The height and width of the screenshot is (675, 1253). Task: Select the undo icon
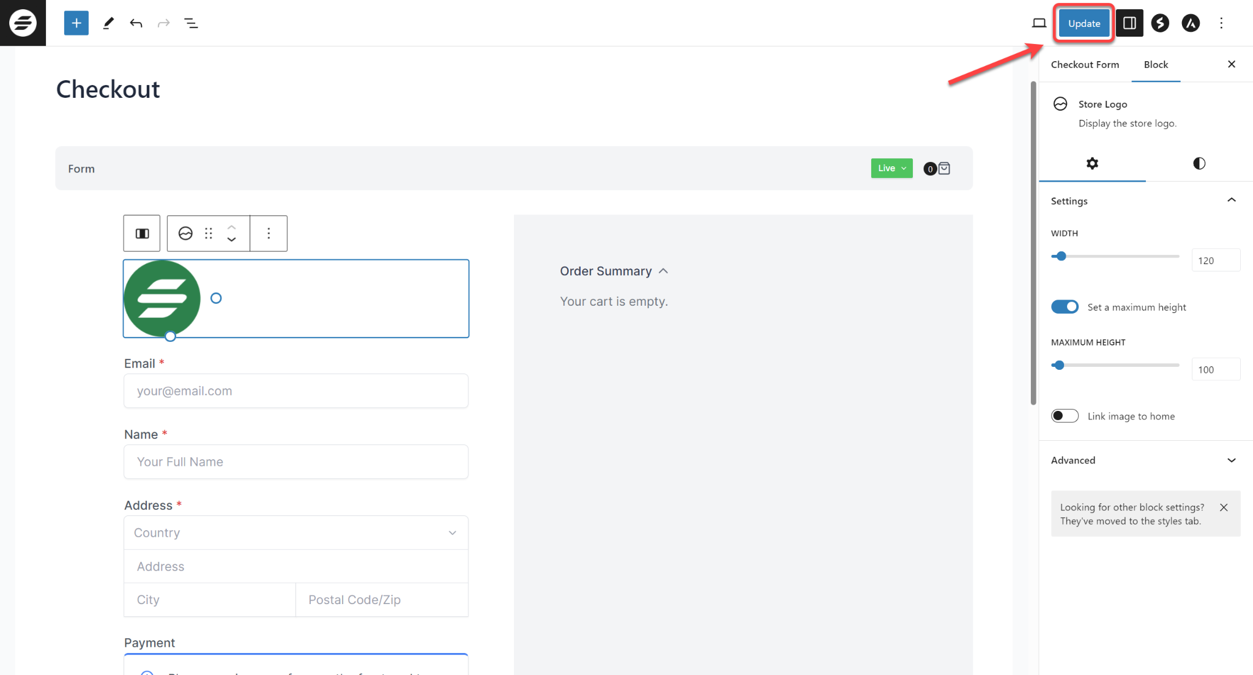136,23
